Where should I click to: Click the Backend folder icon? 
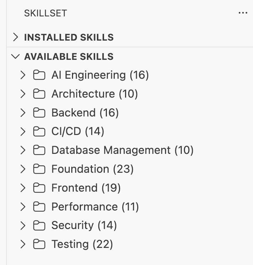coord(39,113)
